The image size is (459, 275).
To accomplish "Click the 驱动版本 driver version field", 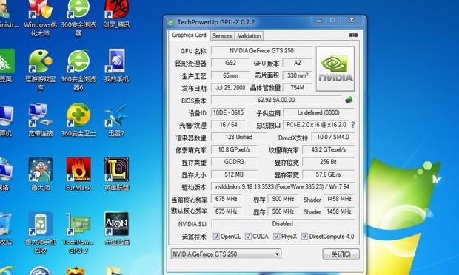I will [283, 186].
